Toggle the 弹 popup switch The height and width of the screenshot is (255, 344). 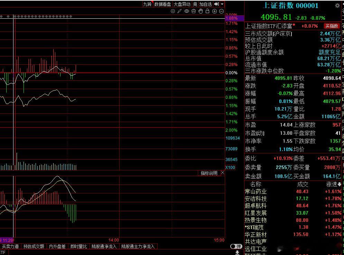[x=236, y=246]
